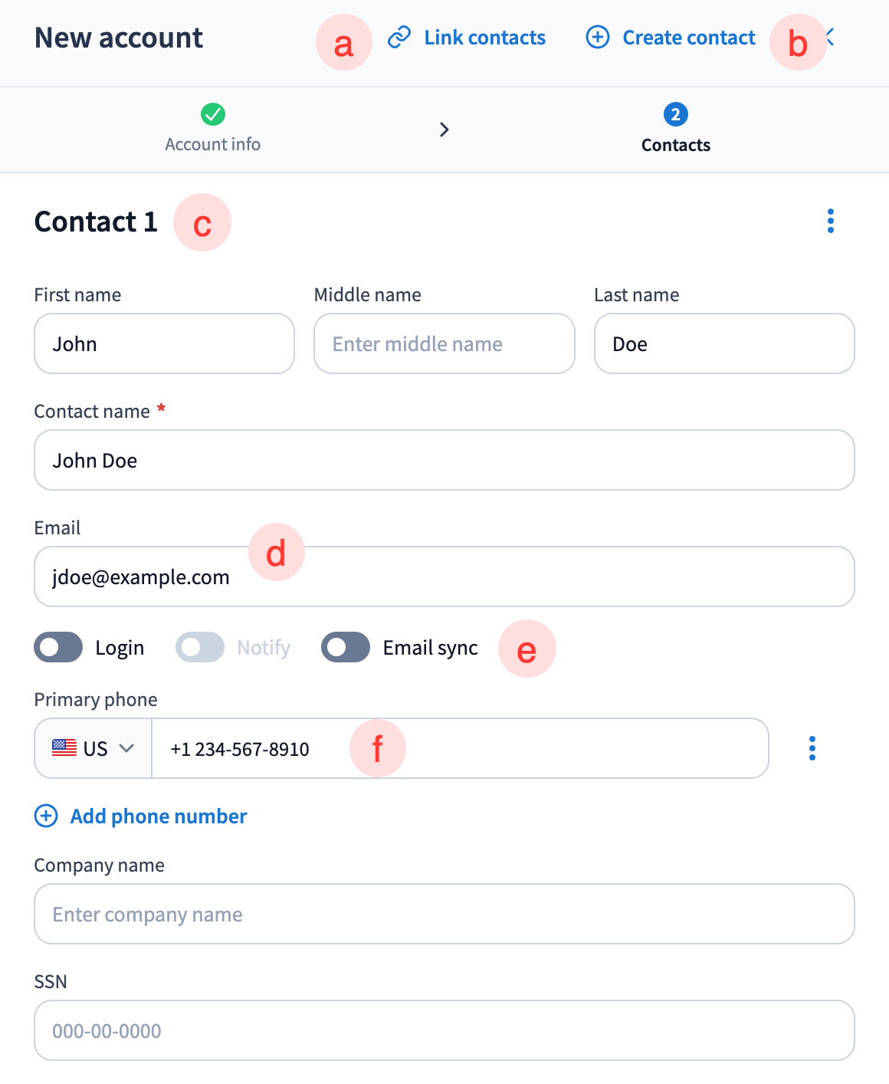Open the phone number three-dot menu
The height and width of the screenshot is (1084, 889).
[812, 748]
